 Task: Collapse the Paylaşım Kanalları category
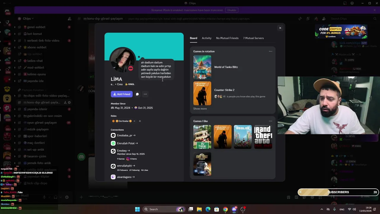(33, 90)
